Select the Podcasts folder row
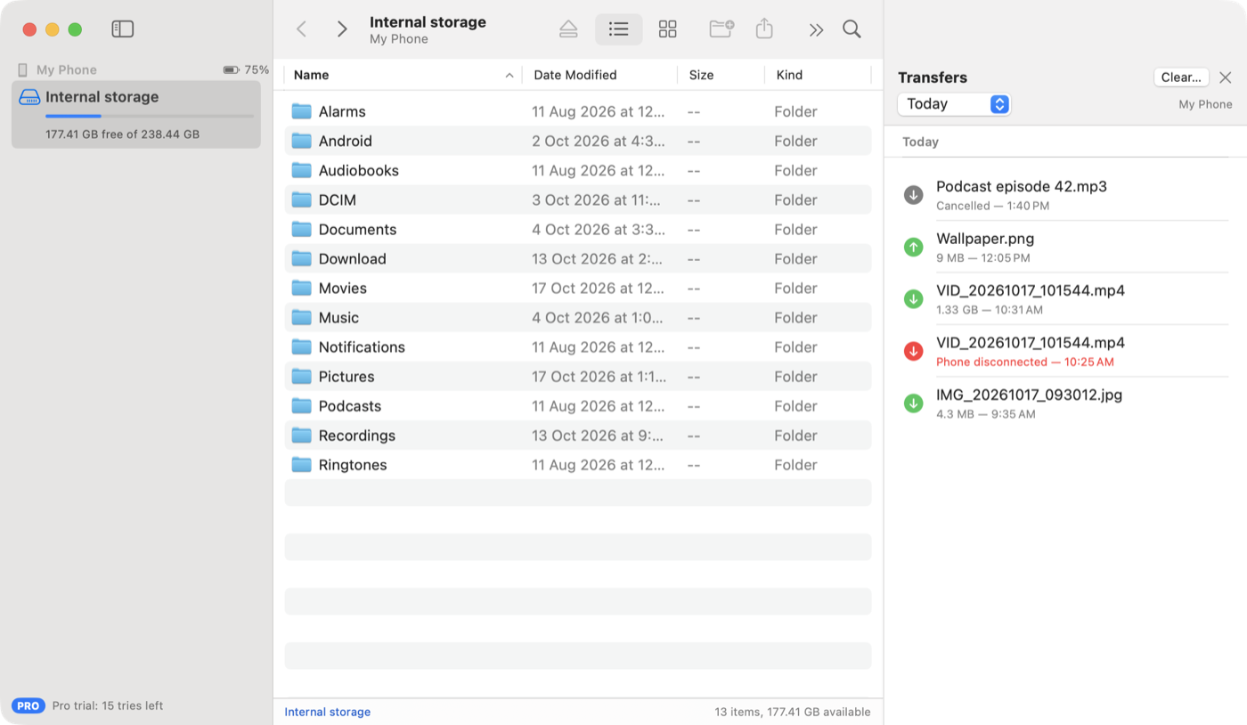The width and height of the screenshot is (1247, 725). [x=578, y=406]
